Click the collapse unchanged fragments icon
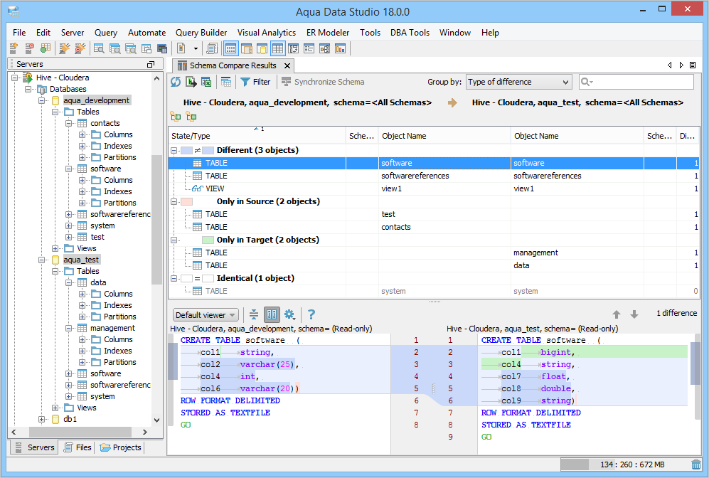This screenshot has height=478, width=709. [254, 314]
